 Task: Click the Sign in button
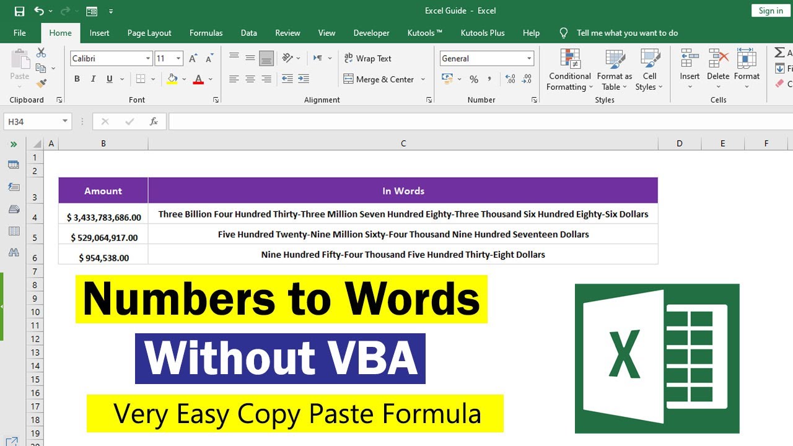771,11
